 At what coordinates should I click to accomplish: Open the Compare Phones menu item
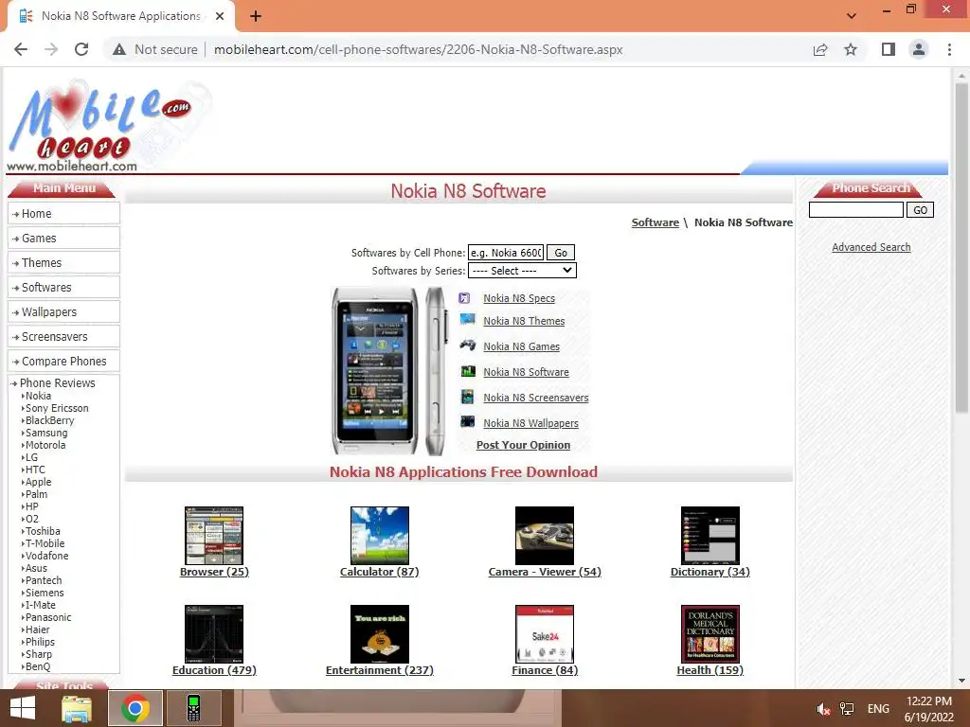[x=63, y=361]
